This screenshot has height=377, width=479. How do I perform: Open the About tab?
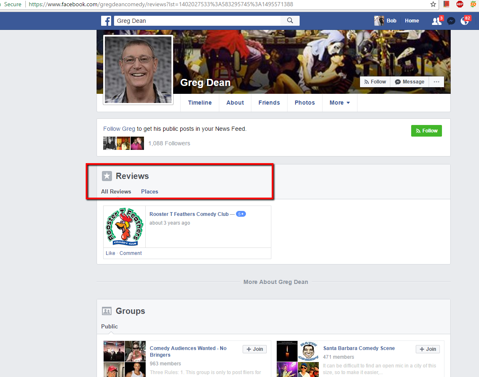(235, 103)
